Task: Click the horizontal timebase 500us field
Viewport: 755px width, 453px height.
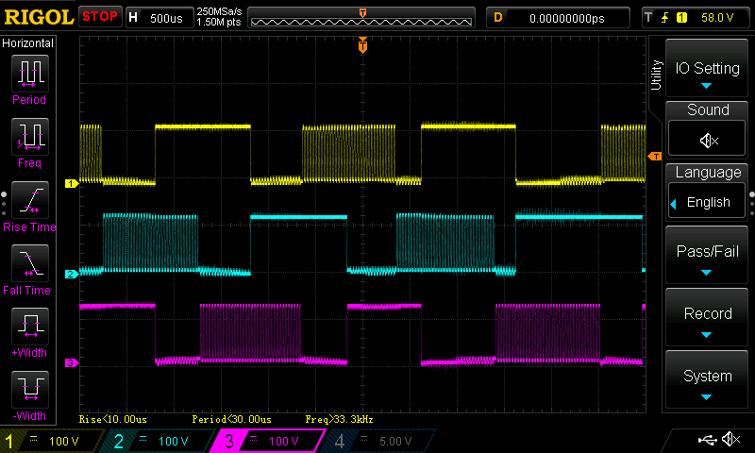Action: (x=166, y=18)
